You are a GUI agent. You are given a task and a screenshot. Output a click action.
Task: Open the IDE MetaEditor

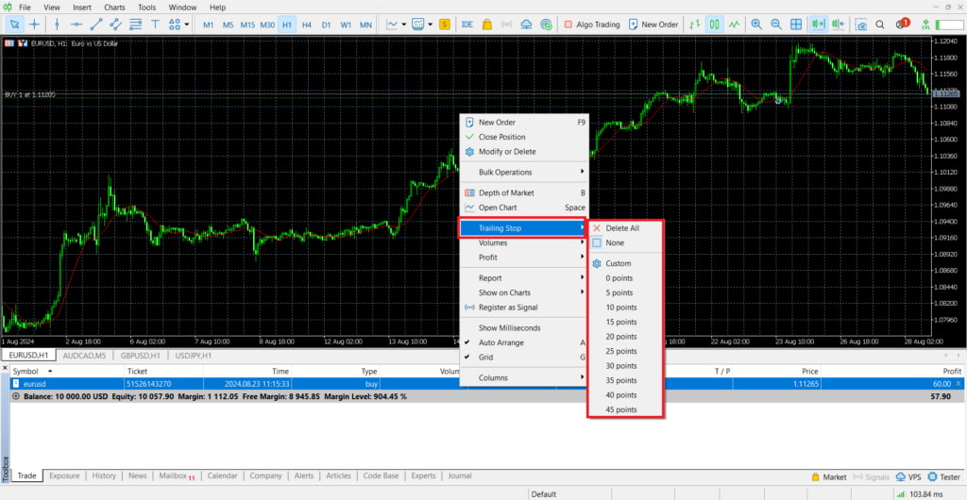click(467, 25)
